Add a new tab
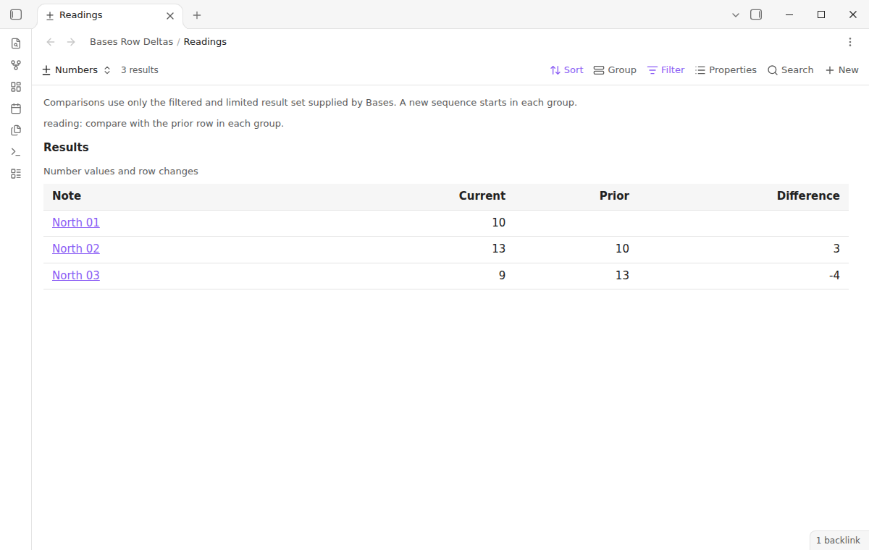Screen dimensions: 869x550 [x=197, y=15]
